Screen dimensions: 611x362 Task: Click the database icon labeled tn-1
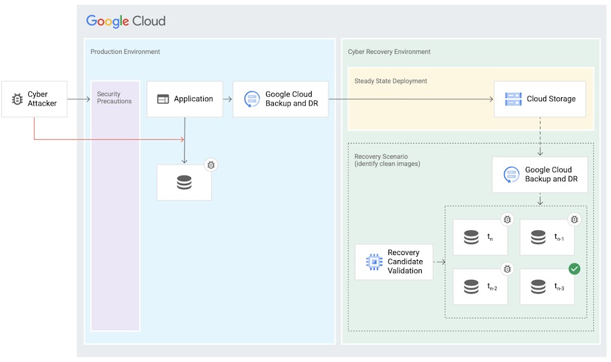[x=538, y=237]
